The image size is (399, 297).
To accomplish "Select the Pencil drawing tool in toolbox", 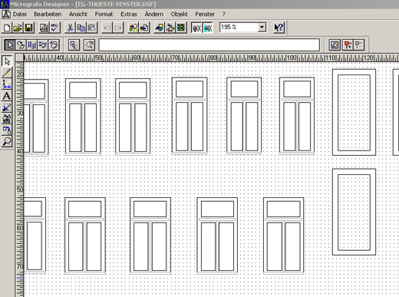I will pyautogui.click(x=7, y=73).
